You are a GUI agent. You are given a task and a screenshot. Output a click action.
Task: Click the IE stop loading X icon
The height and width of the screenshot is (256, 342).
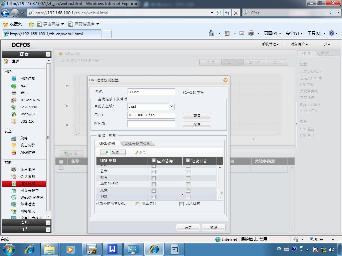tap(235, 13)
